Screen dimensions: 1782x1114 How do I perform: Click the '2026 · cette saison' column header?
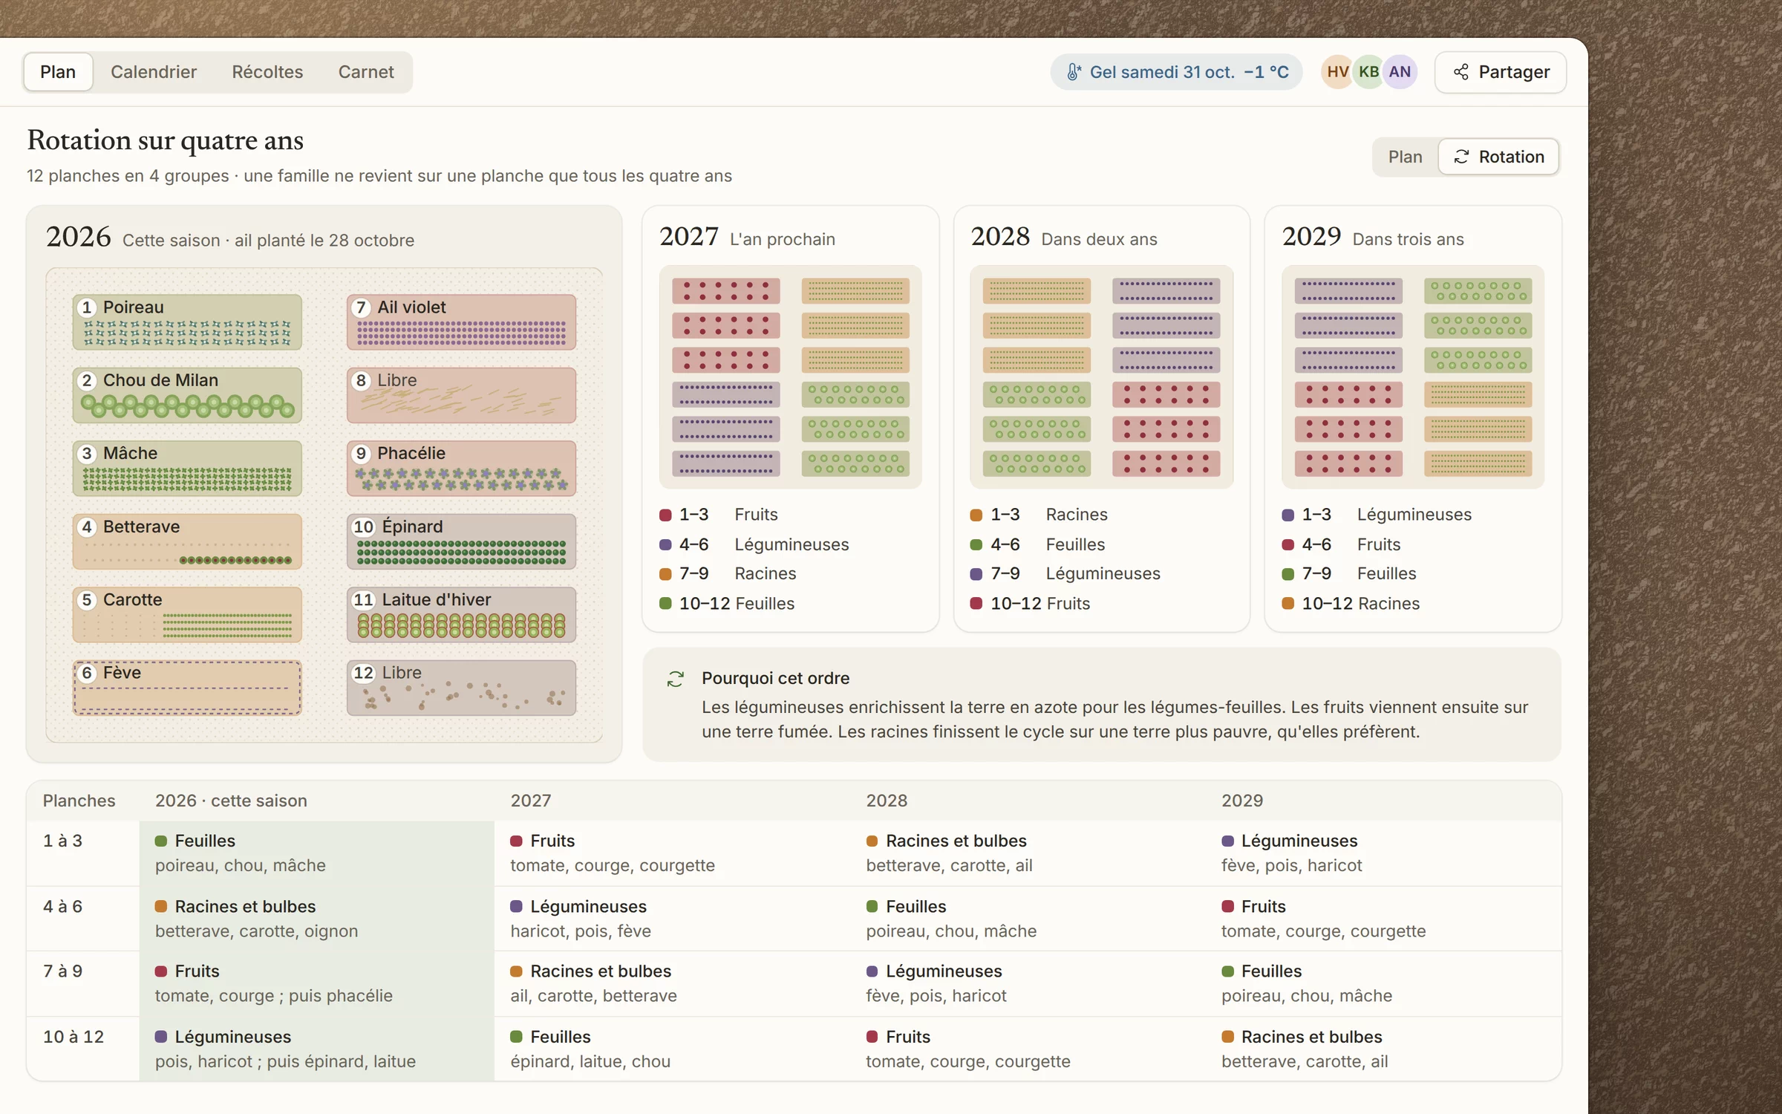pos(231,801)
